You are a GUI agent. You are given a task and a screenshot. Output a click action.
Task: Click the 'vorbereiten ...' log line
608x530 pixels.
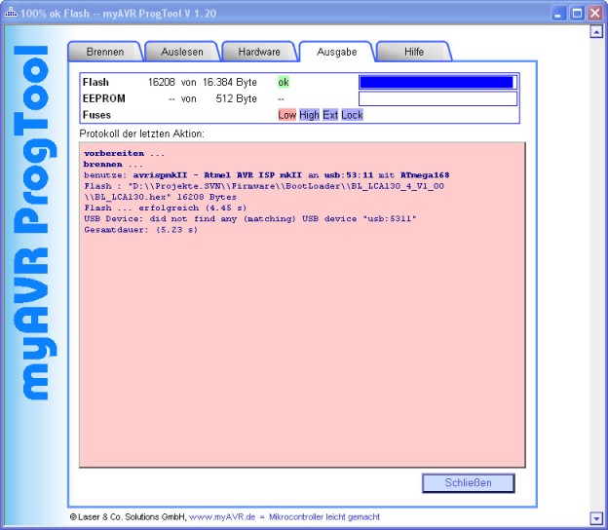click(x=124, y=153)
